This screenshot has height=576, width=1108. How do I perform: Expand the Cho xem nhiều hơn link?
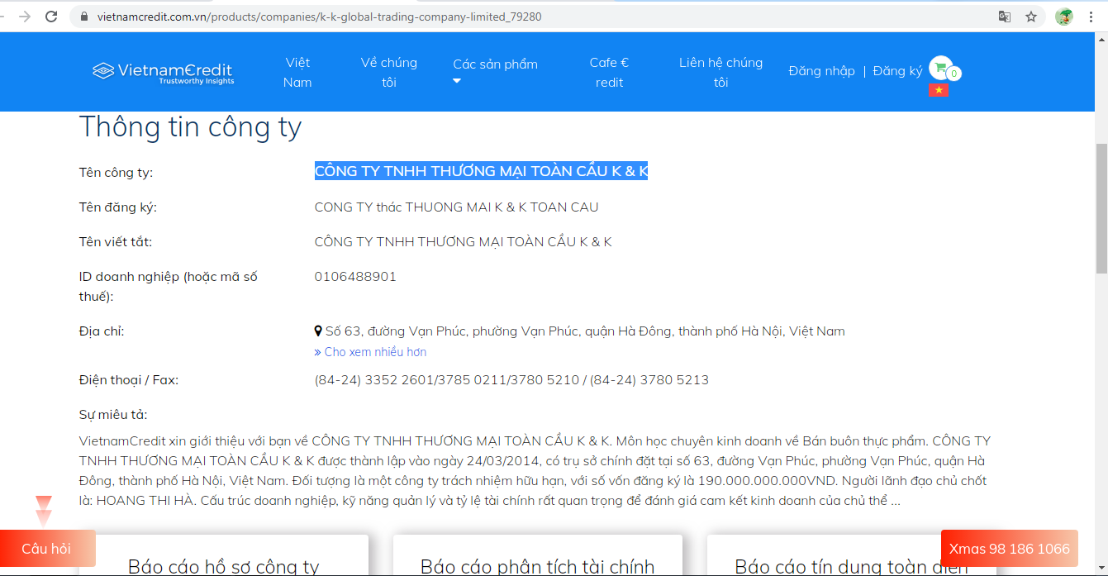coord(370,352)
